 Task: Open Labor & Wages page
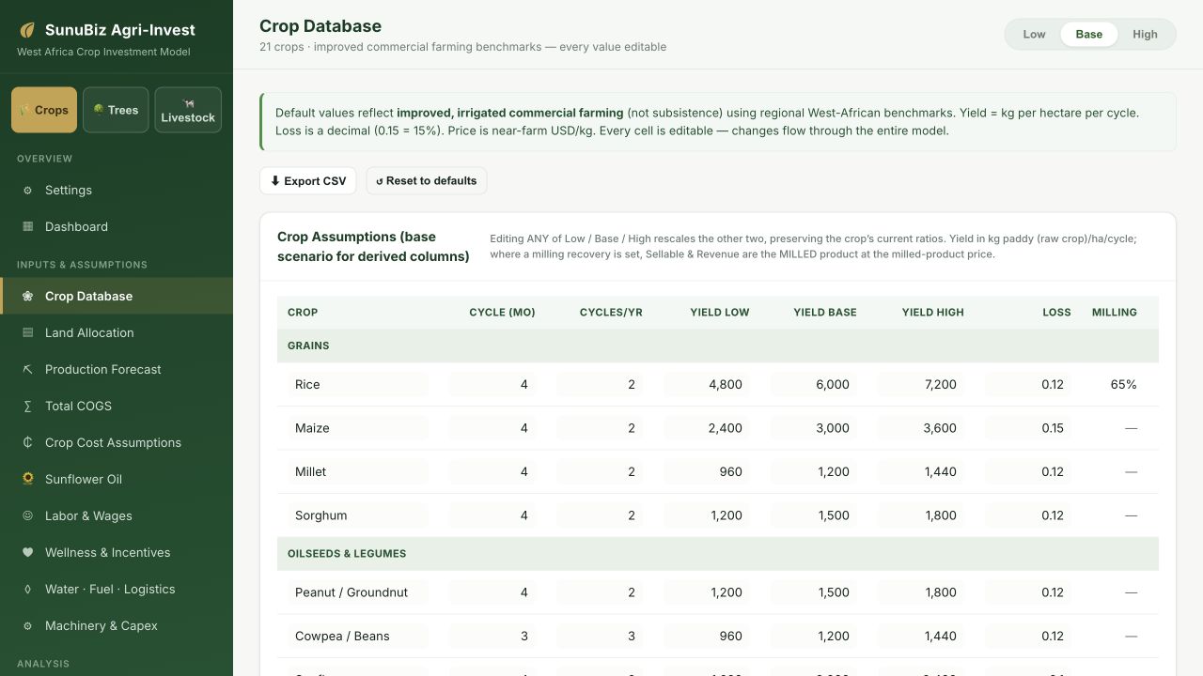[x=117, y=516]
